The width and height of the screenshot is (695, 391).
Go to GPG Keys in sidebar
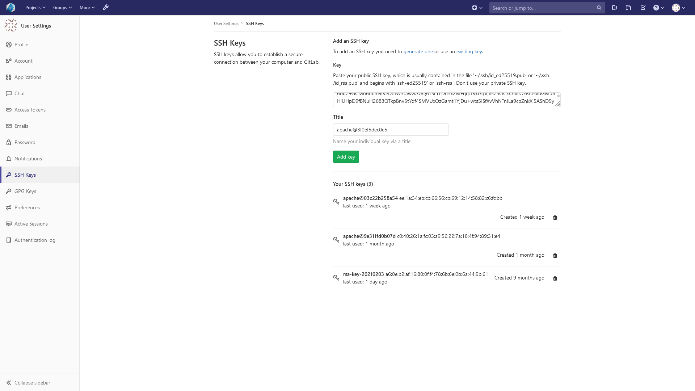coord(25,191)
